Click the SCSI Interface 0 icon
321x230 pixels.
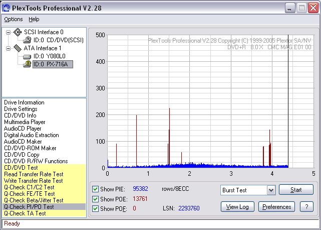(x=18, y=32)
